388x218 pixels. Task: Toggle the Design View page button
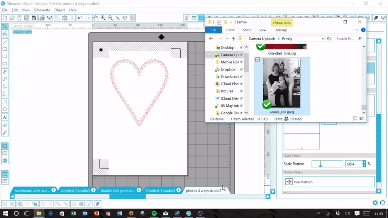[5, 146]
